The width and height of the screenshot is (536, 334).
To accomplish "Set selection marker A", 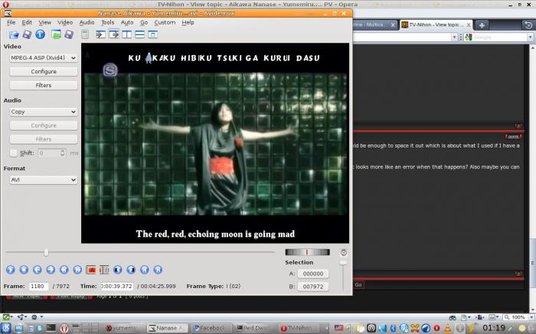I will pyautogui.click(x=91, y=270).
